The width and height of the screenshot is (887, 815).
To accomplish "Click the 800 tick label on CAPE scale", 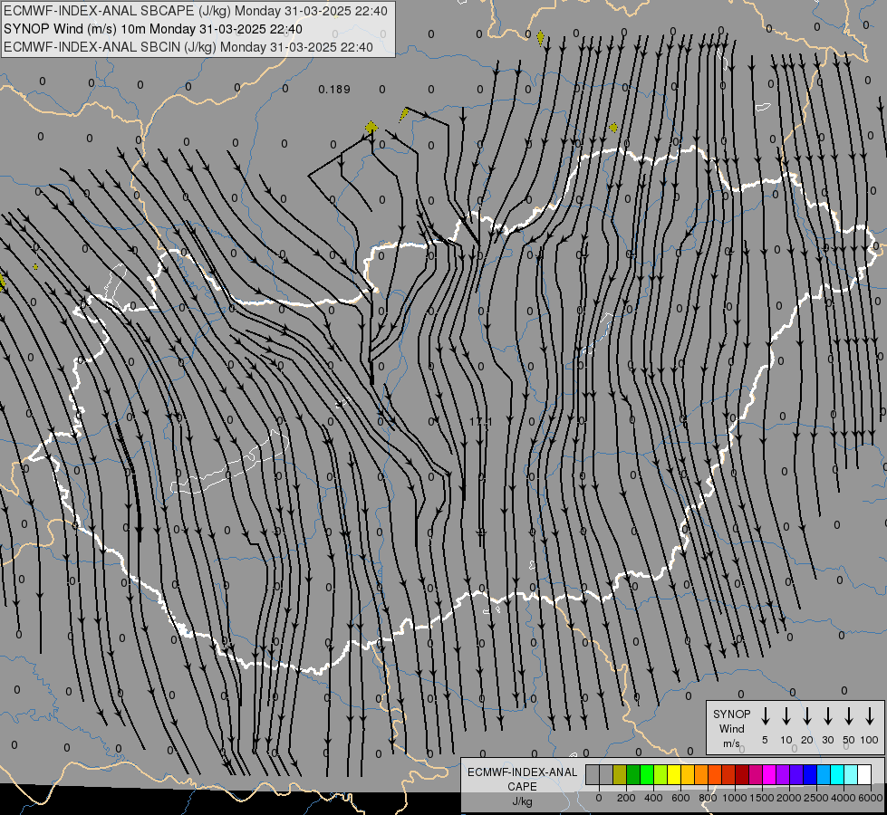I will 708,798.
